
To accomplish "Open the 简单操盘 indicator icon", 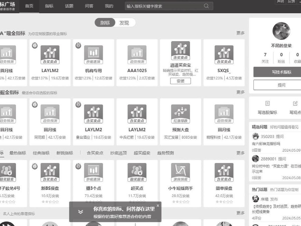I will [x=224, y=173].
